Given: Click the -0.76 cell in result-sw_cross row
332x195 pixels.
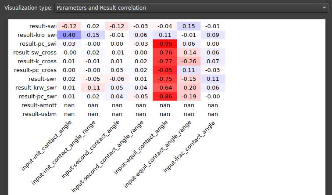Looking at the screenshot, I should 164,52.
